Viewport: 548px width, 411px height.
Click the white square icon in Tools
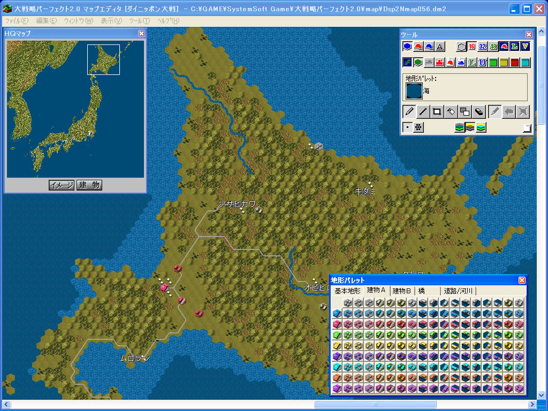[x=527, y=128]
